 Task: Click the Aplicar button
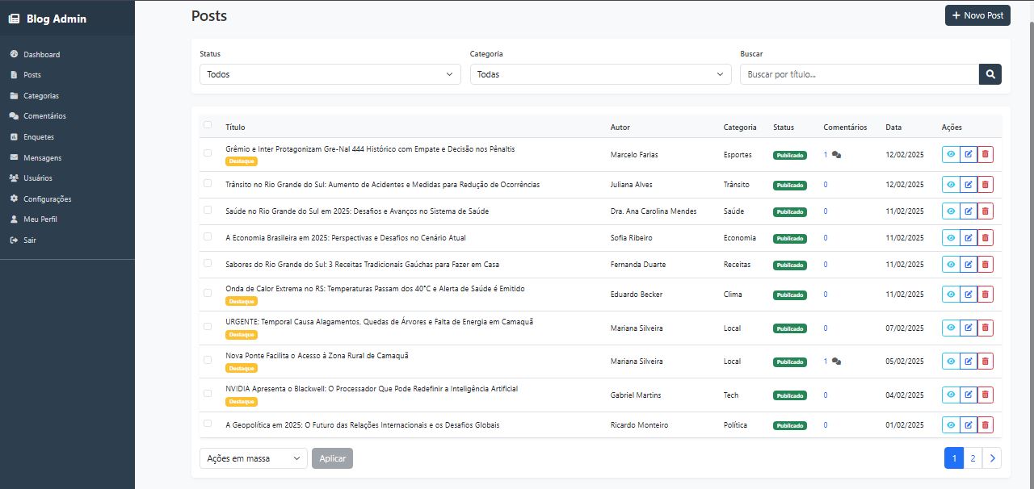332,458
